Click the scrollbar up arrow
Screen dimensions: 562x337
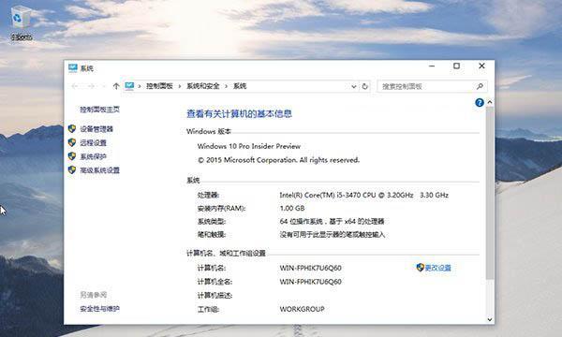(490, 102)
